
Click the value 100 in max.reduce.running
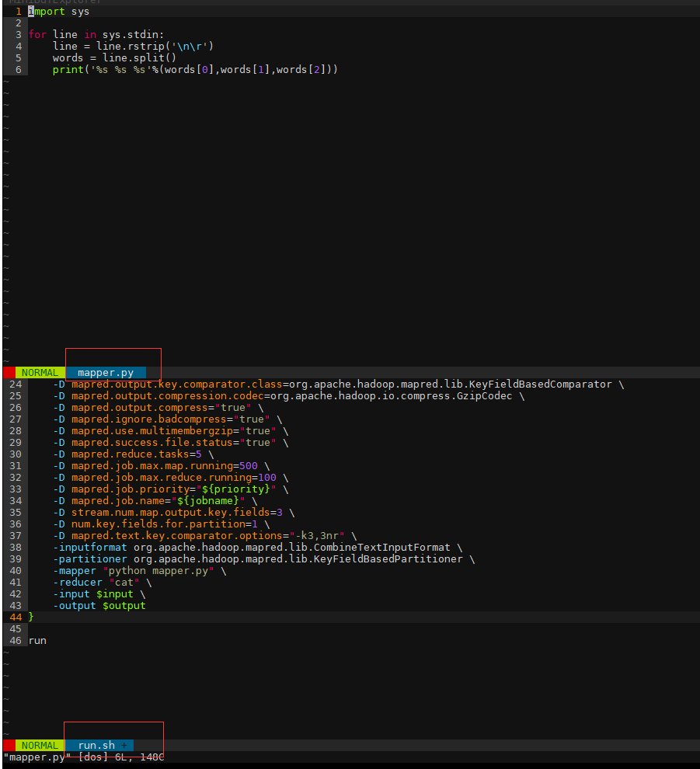click(x=266, y=478)
